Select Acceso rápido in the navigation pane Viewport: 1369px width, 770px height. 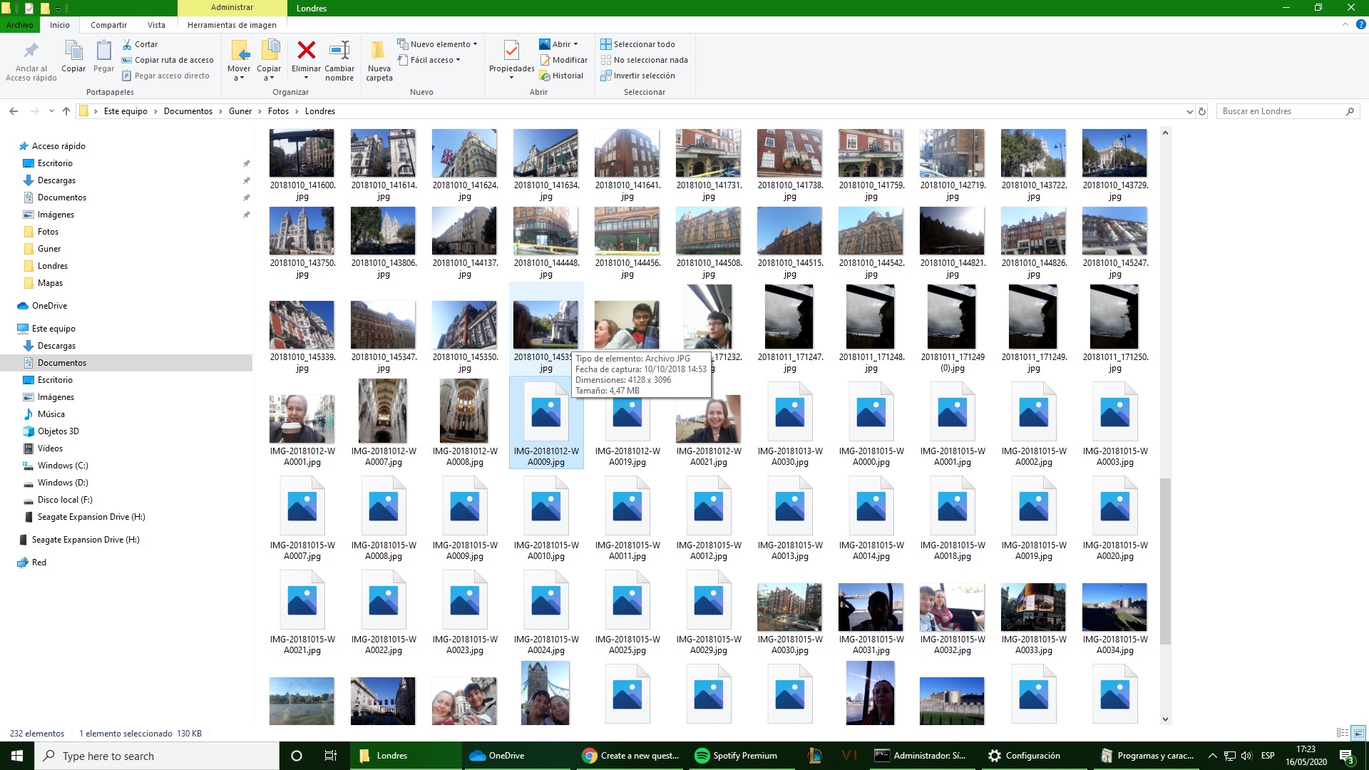tap(58, 146)
